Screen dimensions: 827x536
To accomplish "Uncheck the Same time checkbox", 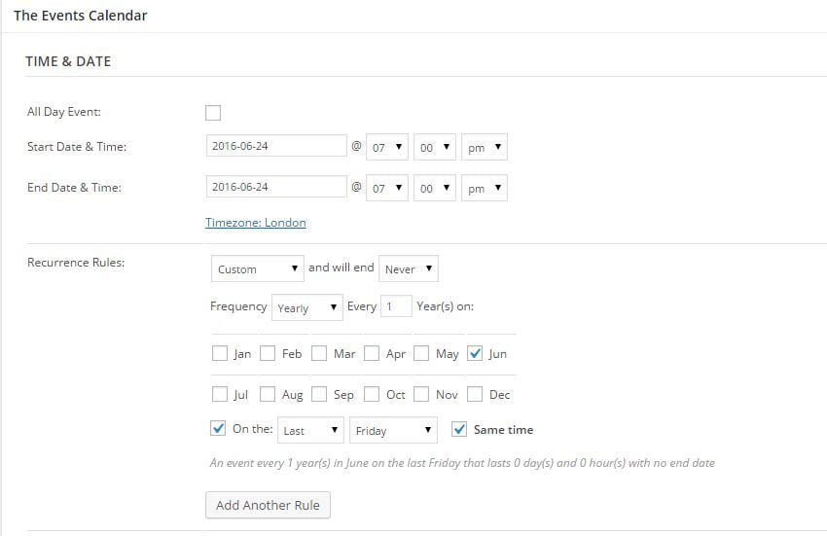I will pyautogui.click(x=459, y=429).
